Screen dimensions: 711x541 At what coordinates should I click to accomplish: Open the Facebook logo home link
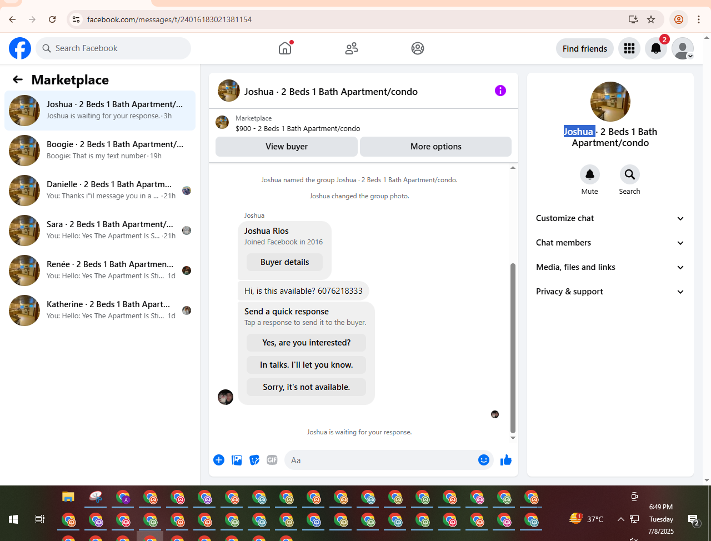coord(20,48)
